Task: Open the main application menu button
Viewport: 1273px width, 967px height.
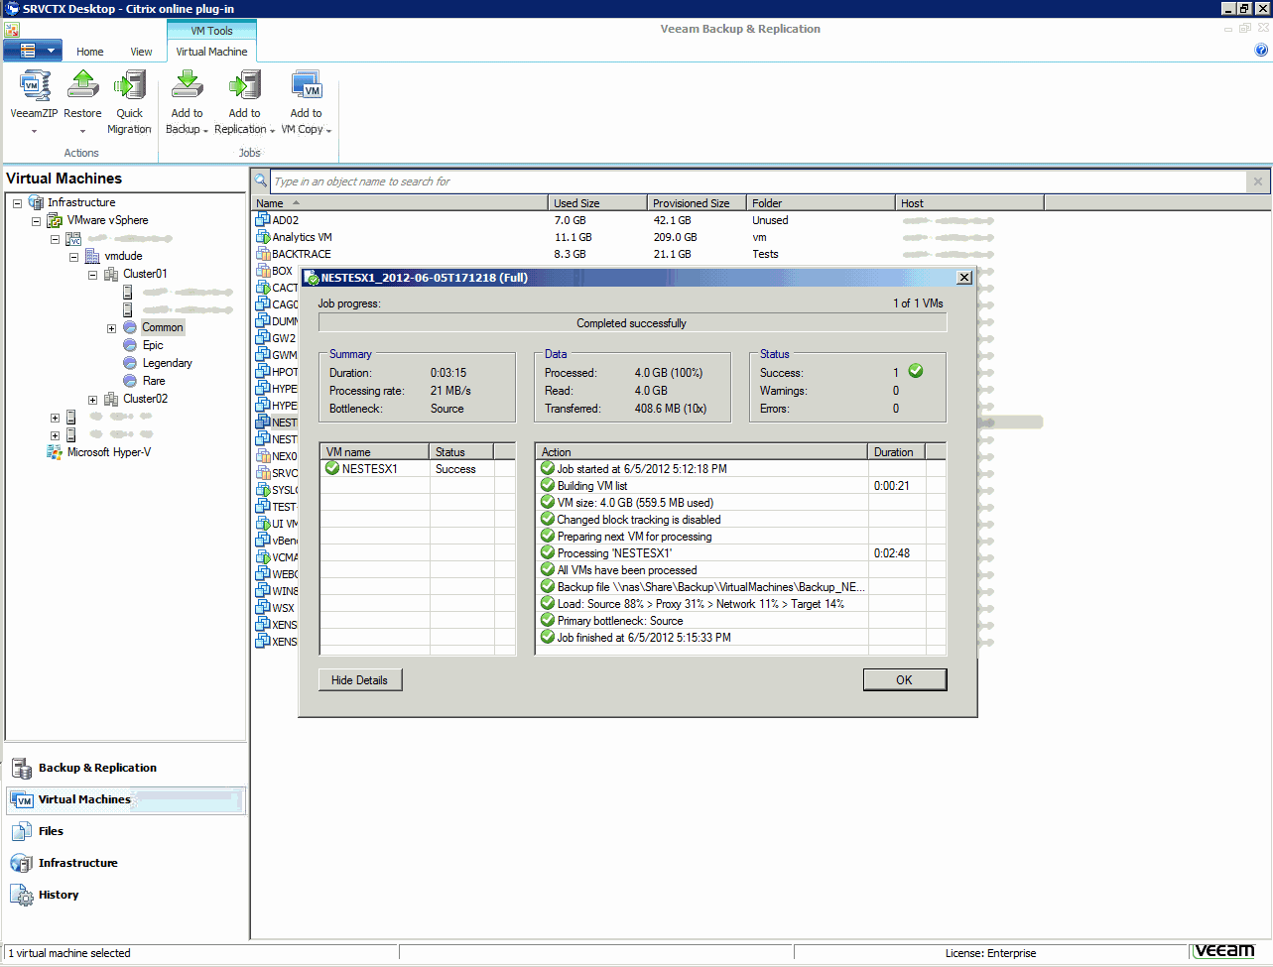Action: tap(33, 50)
